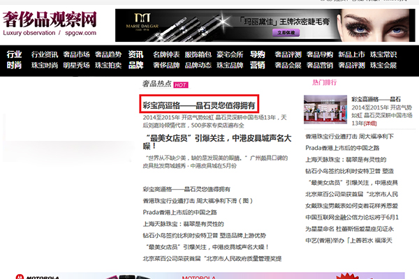The image size is (419, 279).
Task: Click the 热门排行 heading
Action: coord(325,82)
